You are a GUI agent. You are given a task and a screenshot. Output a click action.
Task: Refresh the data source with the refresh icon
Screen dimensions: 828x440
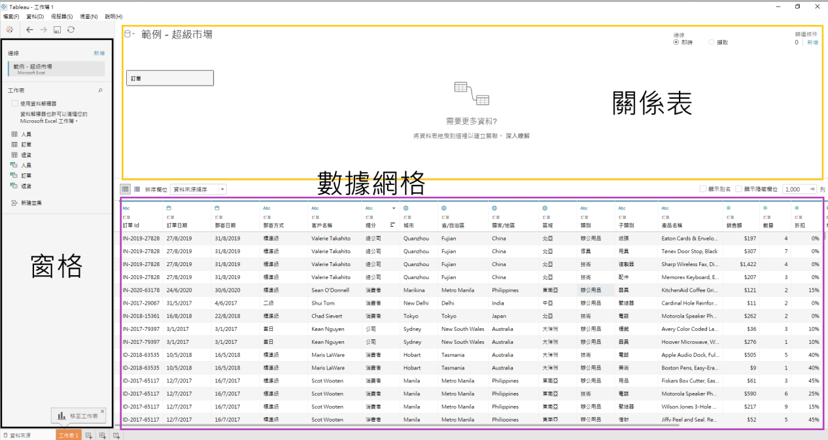point(71,29)
